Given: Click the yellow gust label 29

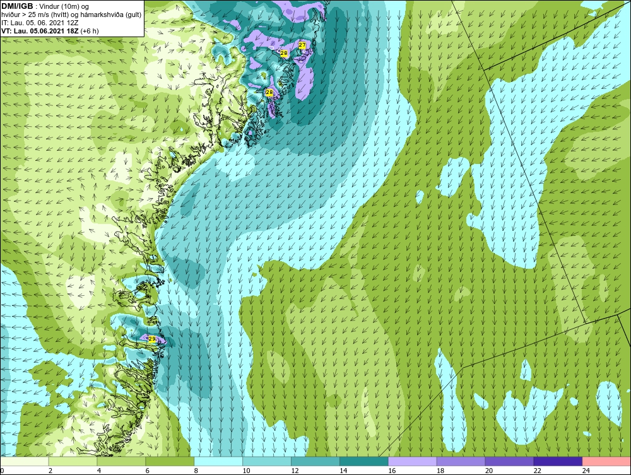Looking at the screenshot, I should pyautogui.click(x=152, y=339).
